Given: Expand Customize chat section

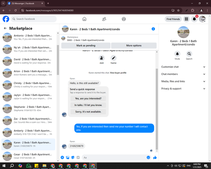Looking at the screenshot, I should tap(183, 67).
